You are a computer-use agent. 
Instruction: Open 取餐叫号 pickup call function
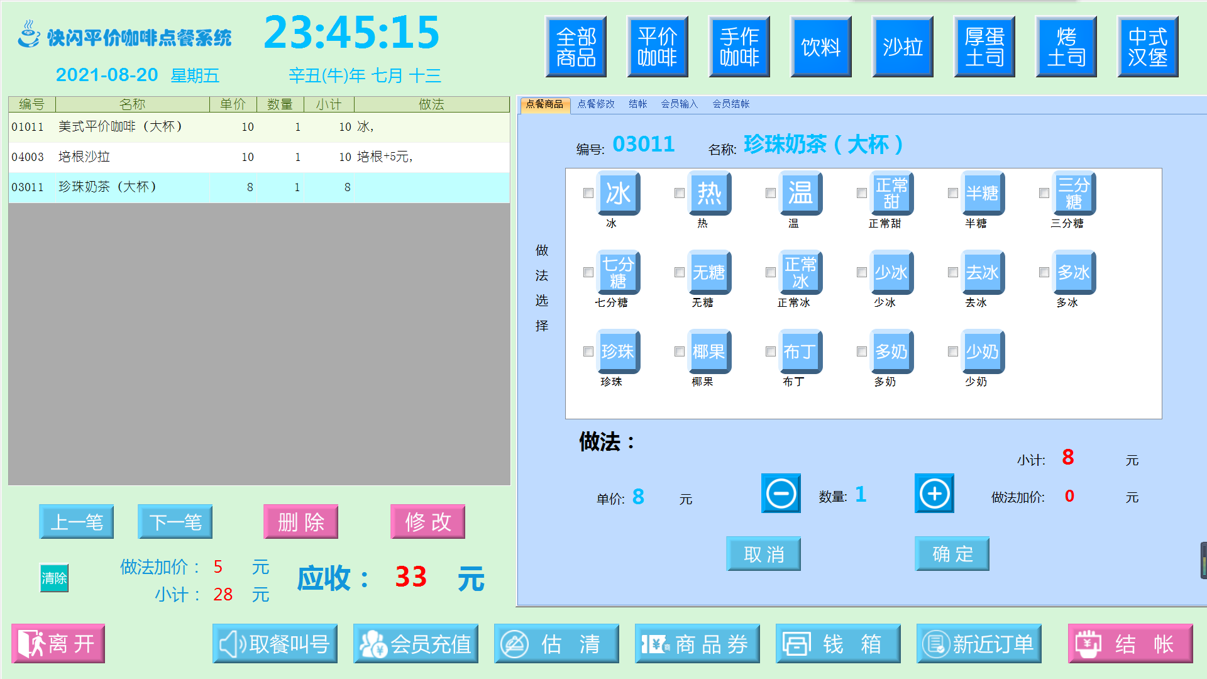(x=275, y=644)
